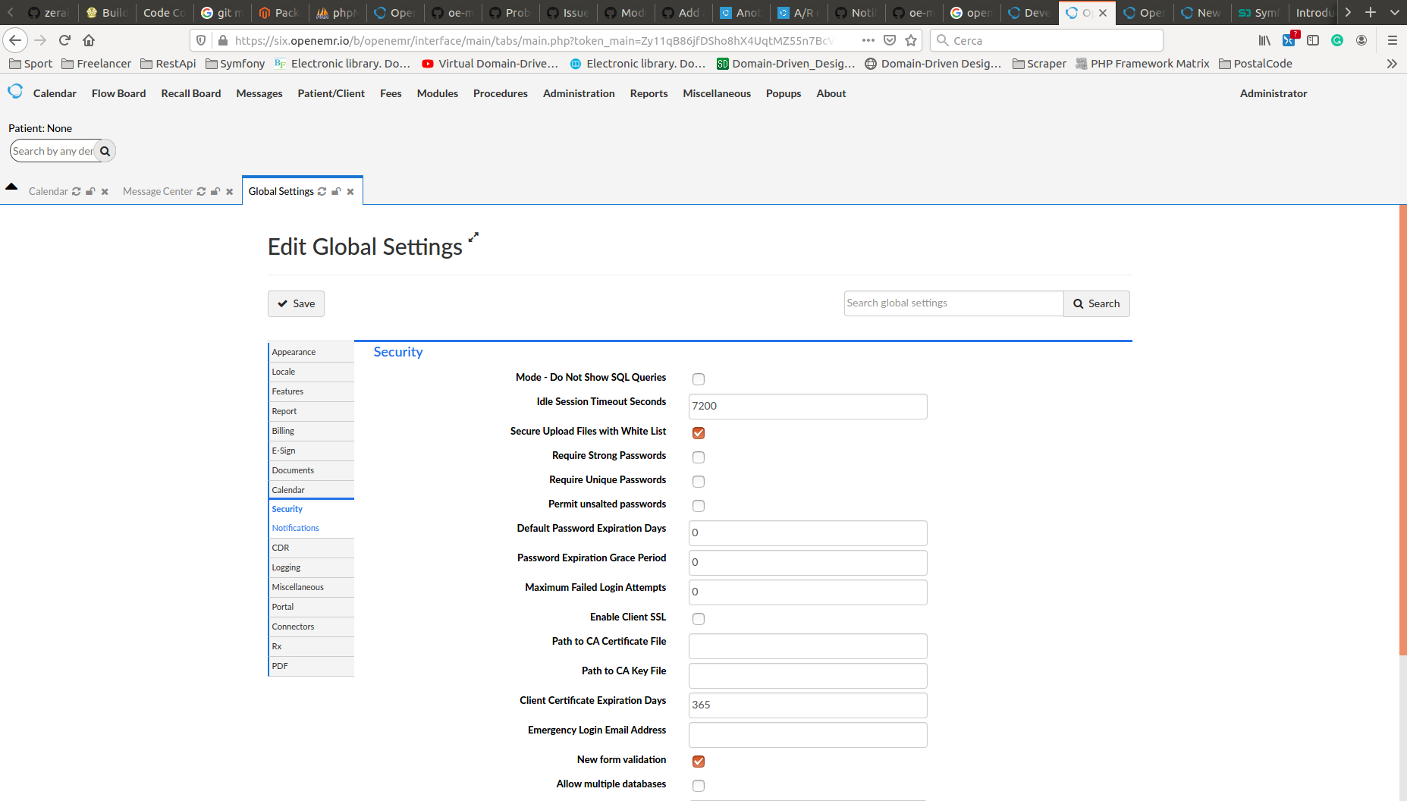Open the Miscellaneous top menu
The width and height of the screenshot is (1407, 801).
pyautogui.click(x=717, y=93)
